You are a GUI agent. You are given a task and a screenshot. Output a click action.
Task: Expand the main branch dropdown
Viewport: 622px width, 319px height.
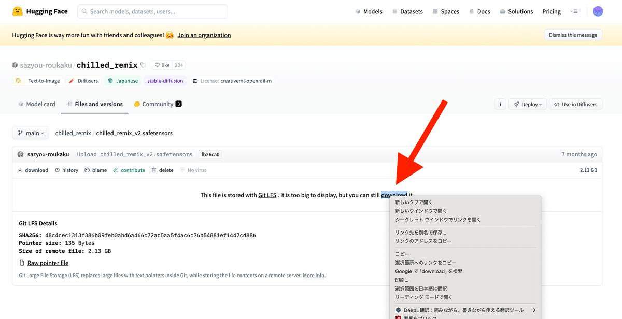[31, 133]
